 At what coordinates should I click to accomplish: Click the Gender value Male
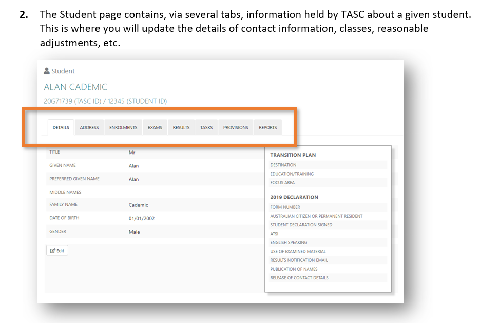134,232
